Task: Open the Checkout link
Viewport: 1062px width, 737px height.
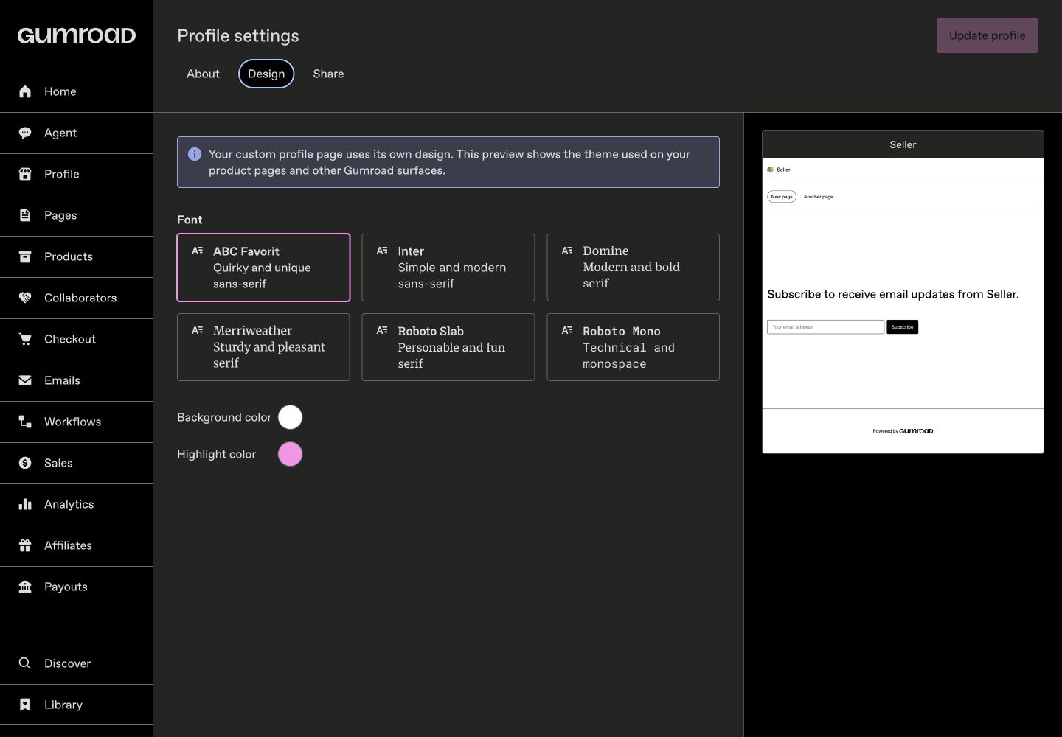Action: click(77, 339)
